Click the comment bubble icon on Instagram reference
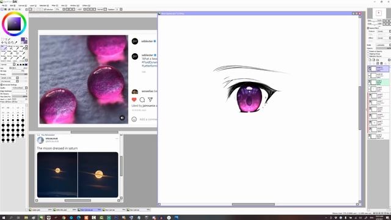Viewport: 391px width, 220px height. pyautogui.click(x=142, y=100)
